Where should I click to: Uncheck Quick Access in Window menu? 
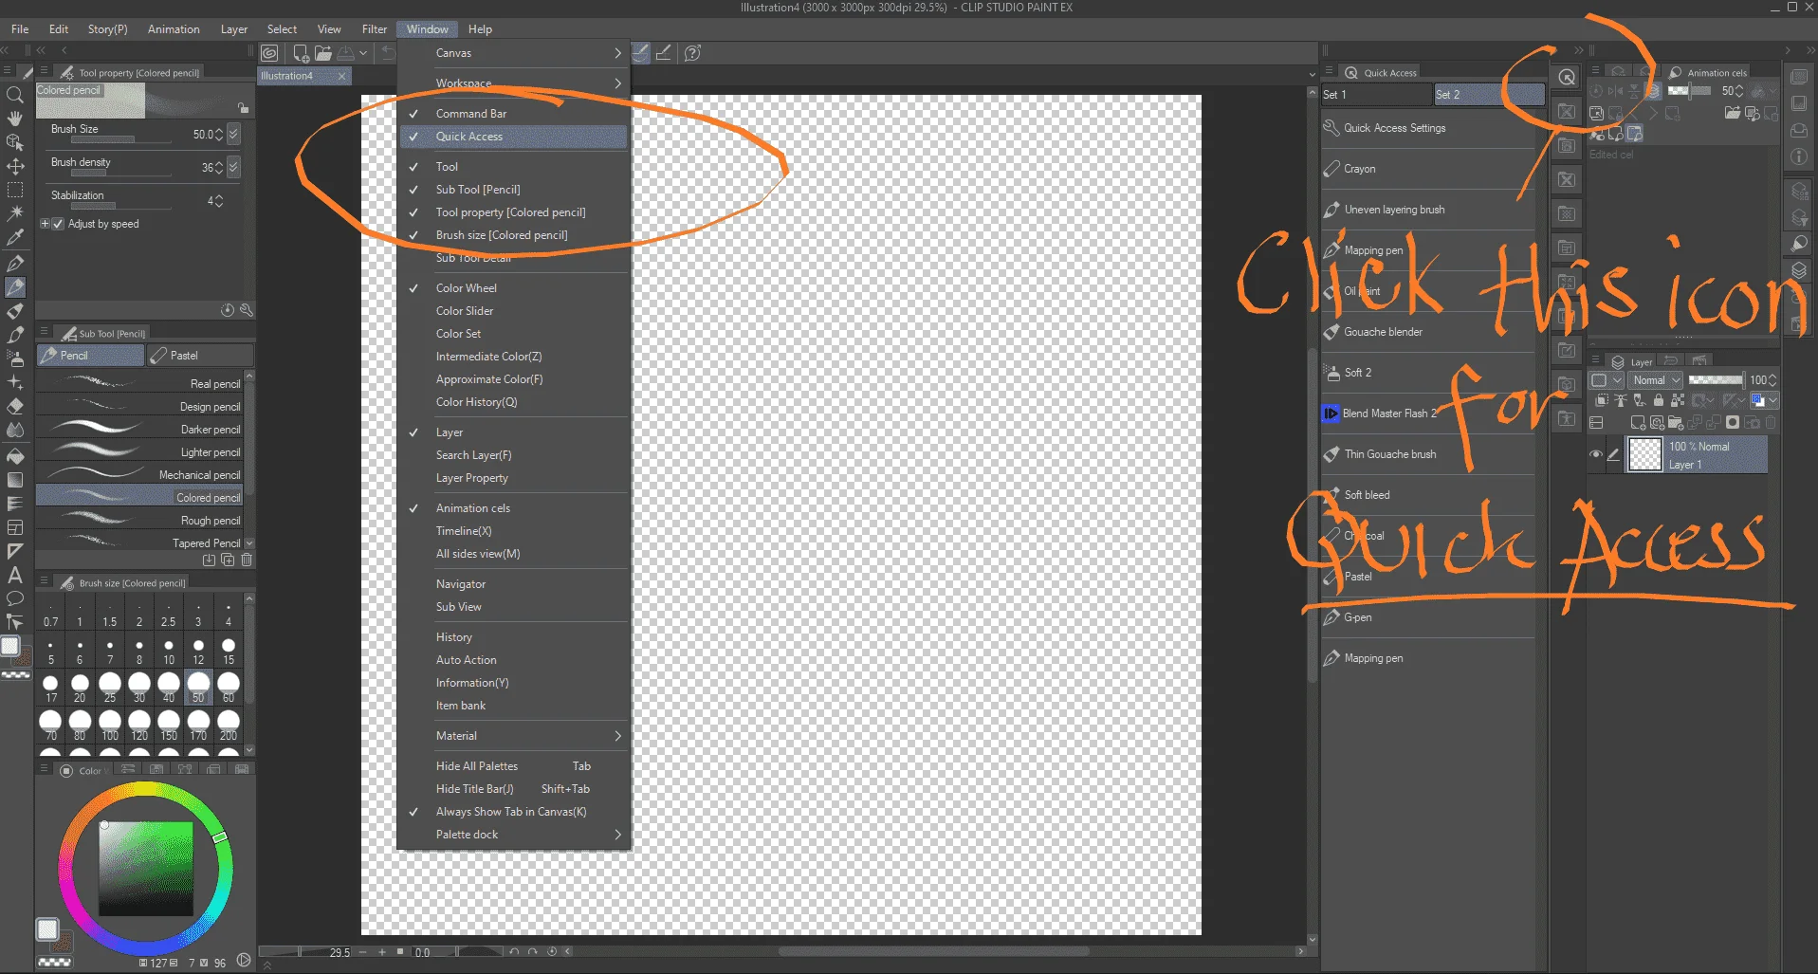pyautogui.click(x=513, y=137)
